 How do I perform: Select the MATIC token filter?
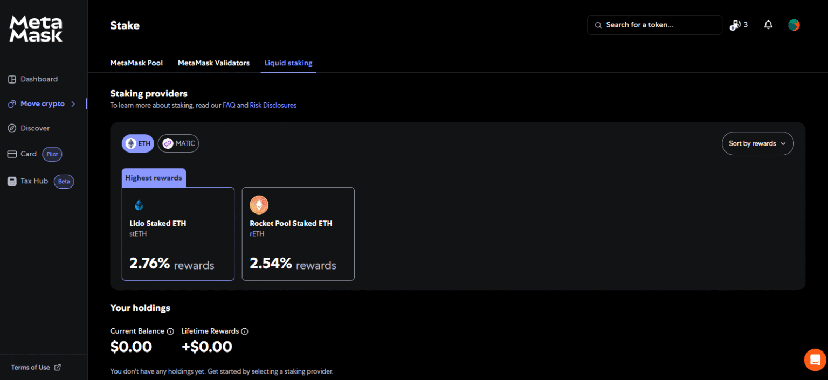pyautogui.click(x=178, y=143)
